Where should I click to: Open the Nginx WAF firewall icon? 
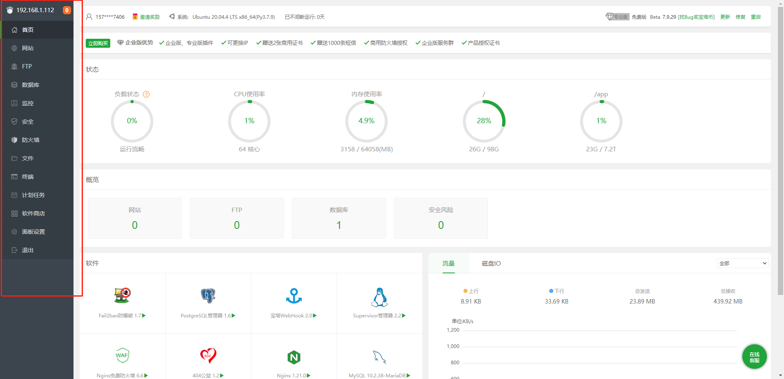tap(122, 355)
